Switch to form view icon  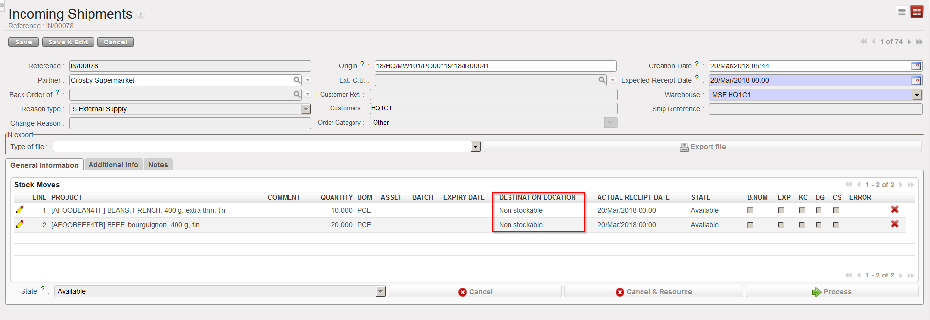coord(916,12)
